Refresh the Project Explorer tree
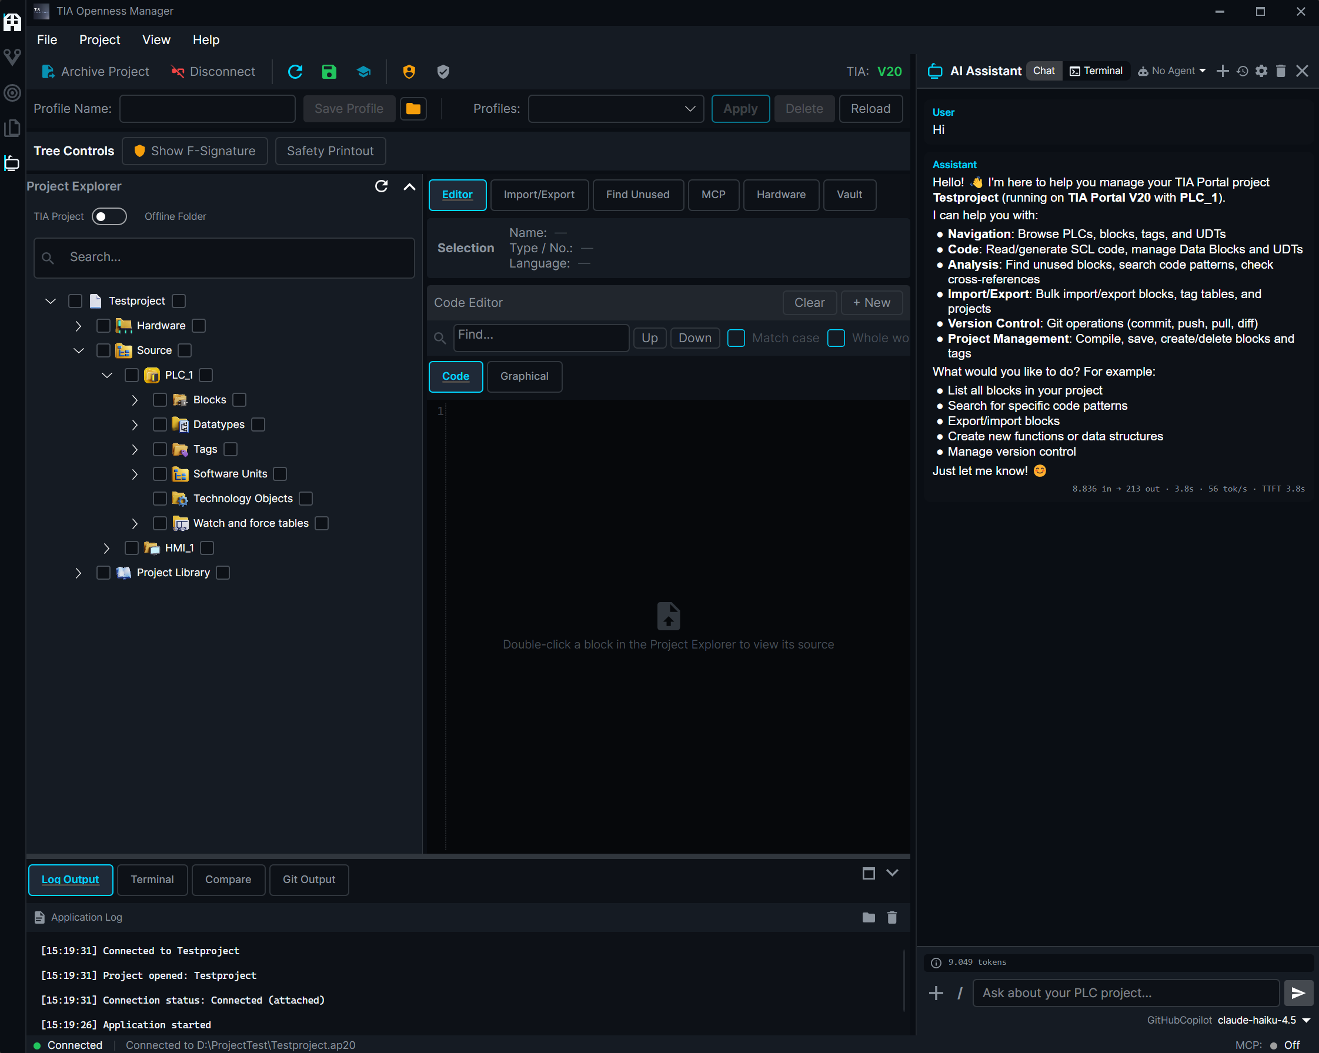 [381, 186]
